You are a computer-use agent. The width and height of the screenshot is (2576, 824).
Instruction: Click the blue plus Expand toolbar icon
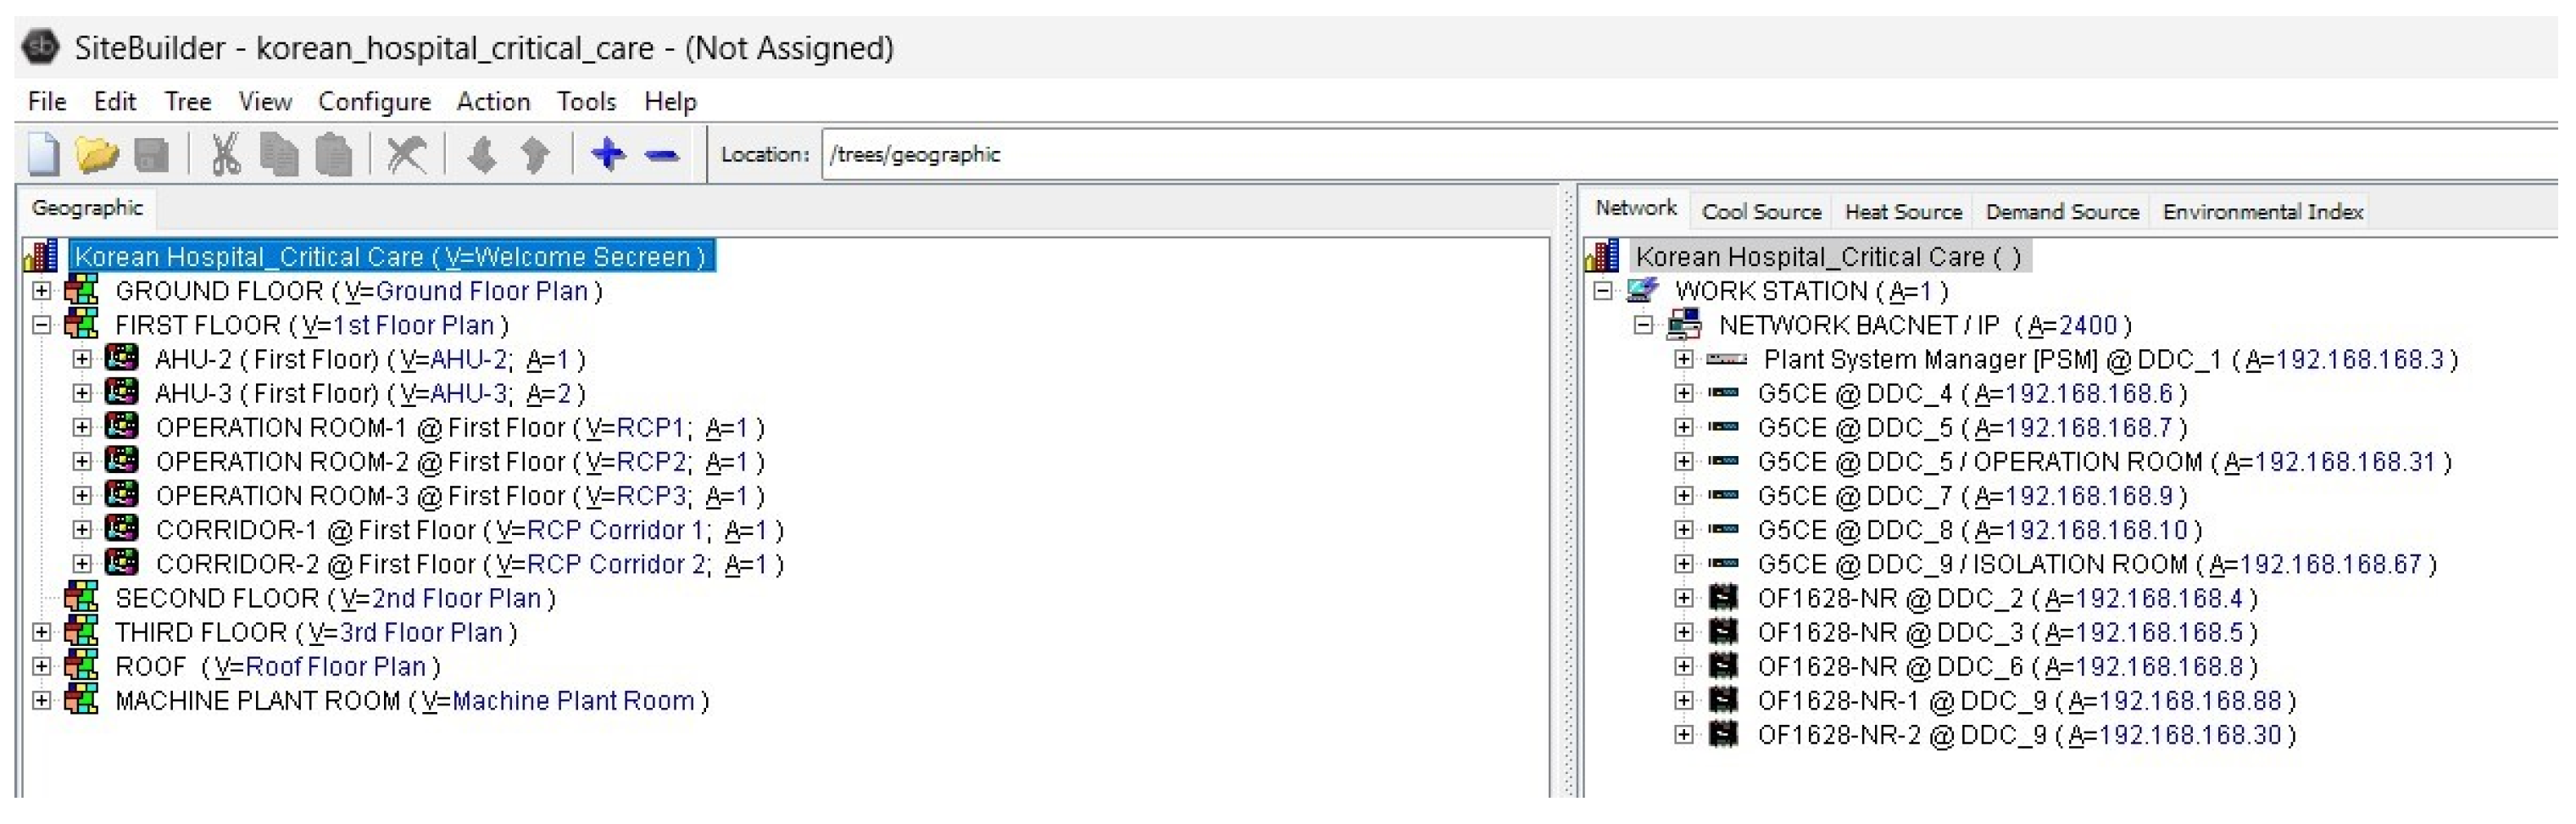[x=608, y=154]
